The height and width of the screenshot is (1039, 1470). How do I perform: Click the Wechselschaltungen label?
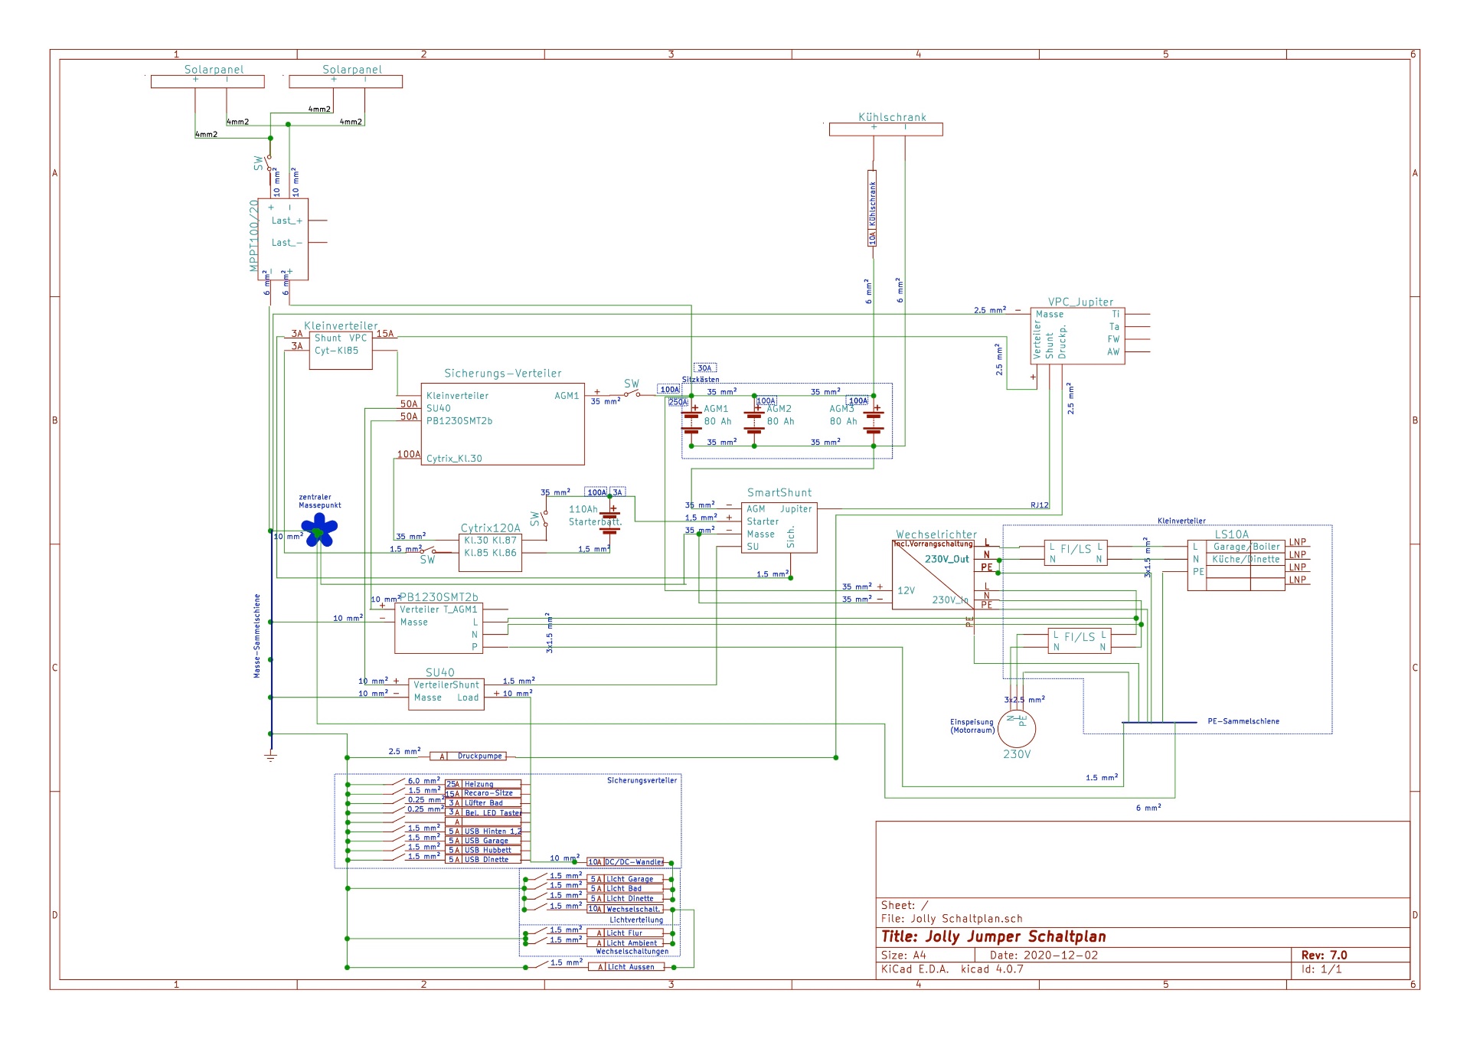pyautogui.click(x=632, y=952)
